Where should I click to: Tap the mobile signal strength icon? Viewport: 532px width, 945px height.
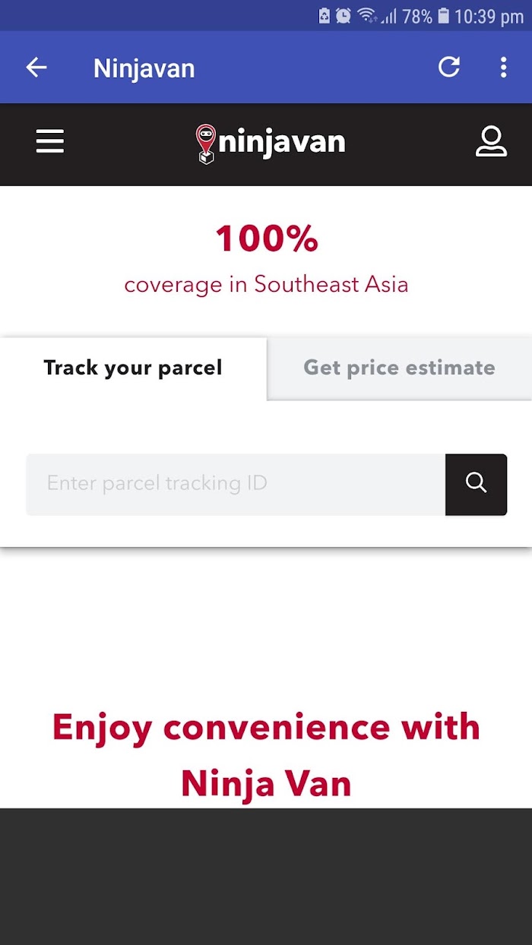[389, 16]
